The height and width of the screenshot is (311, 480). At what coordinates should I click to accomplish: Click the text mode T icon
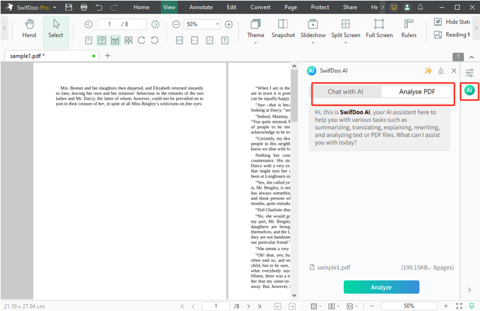point(225,40)
